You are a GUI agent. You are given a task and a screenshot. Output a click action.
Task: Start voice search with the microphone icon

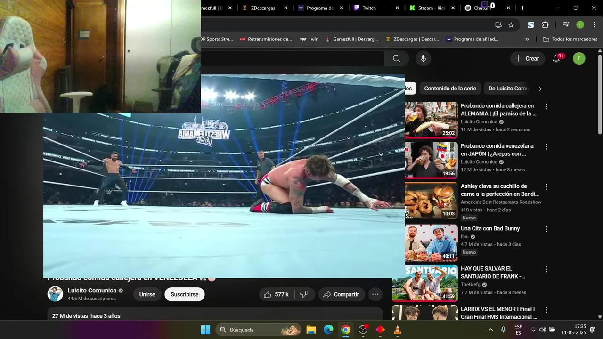[x=423, y=58]
